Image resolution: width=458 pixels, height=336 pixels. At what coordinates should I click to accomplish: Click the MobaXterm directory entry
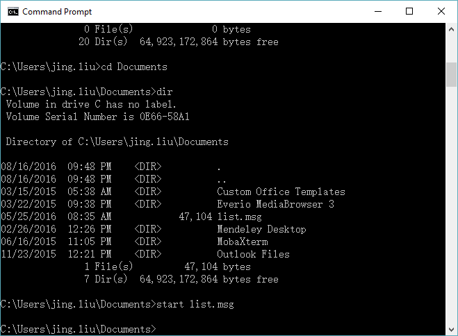coord(134,242)
